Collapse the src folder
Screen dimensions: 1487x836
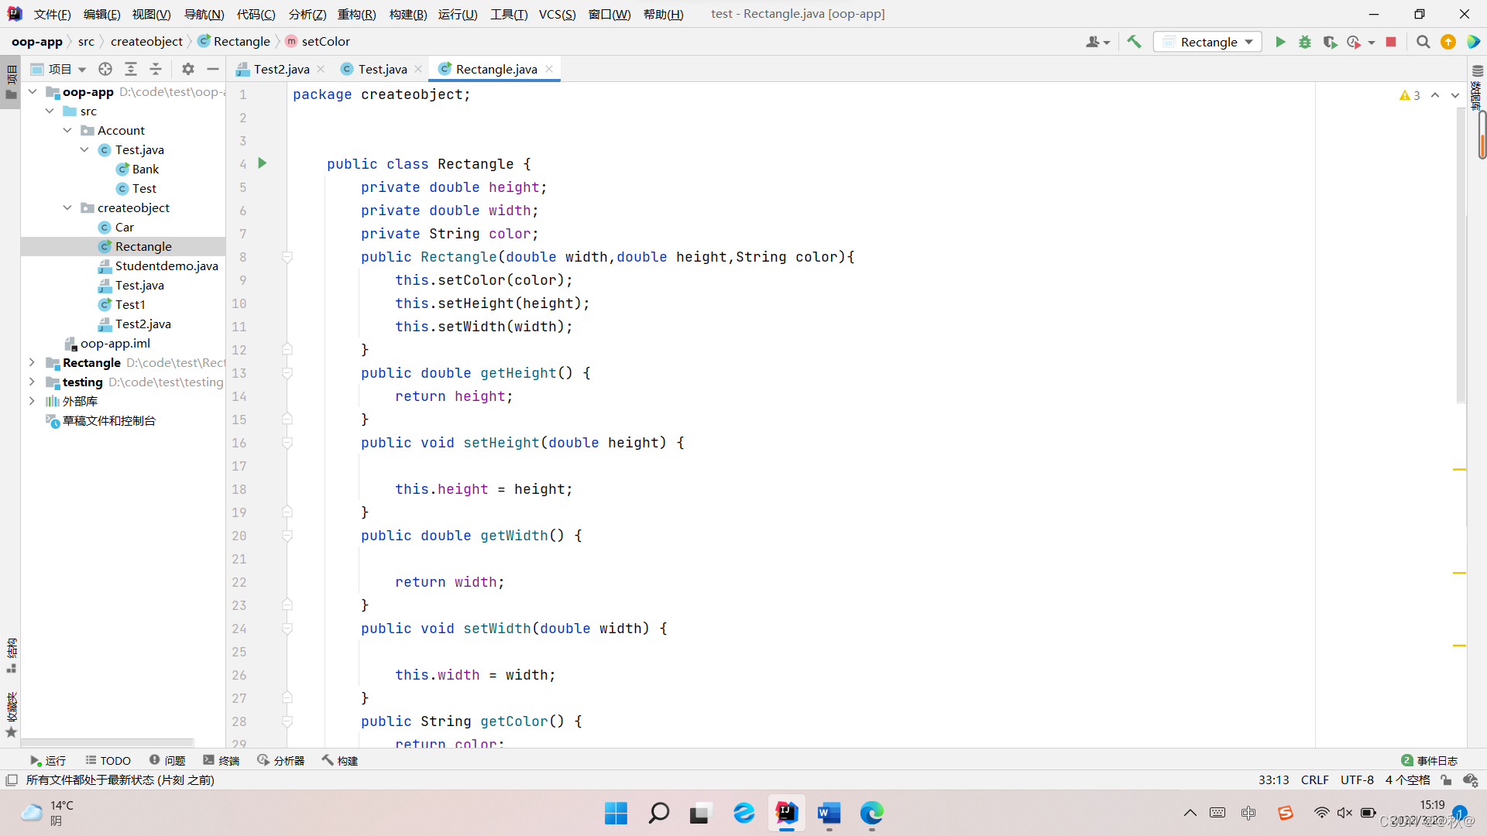[x=50, y=111]
